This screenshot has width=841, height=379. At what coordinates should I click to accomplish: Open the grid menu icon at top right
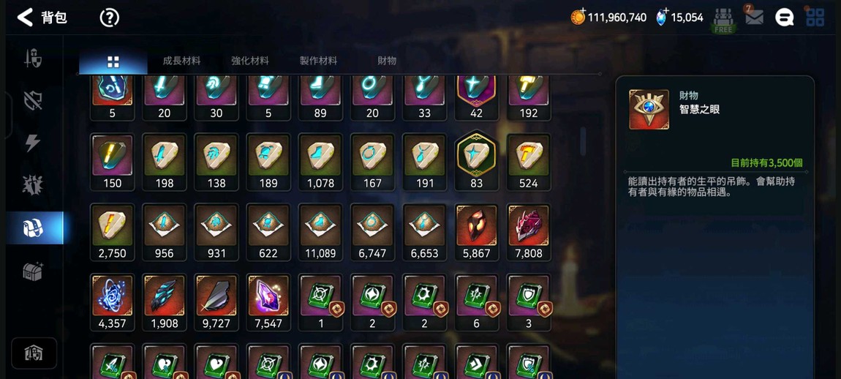[815, 17]
